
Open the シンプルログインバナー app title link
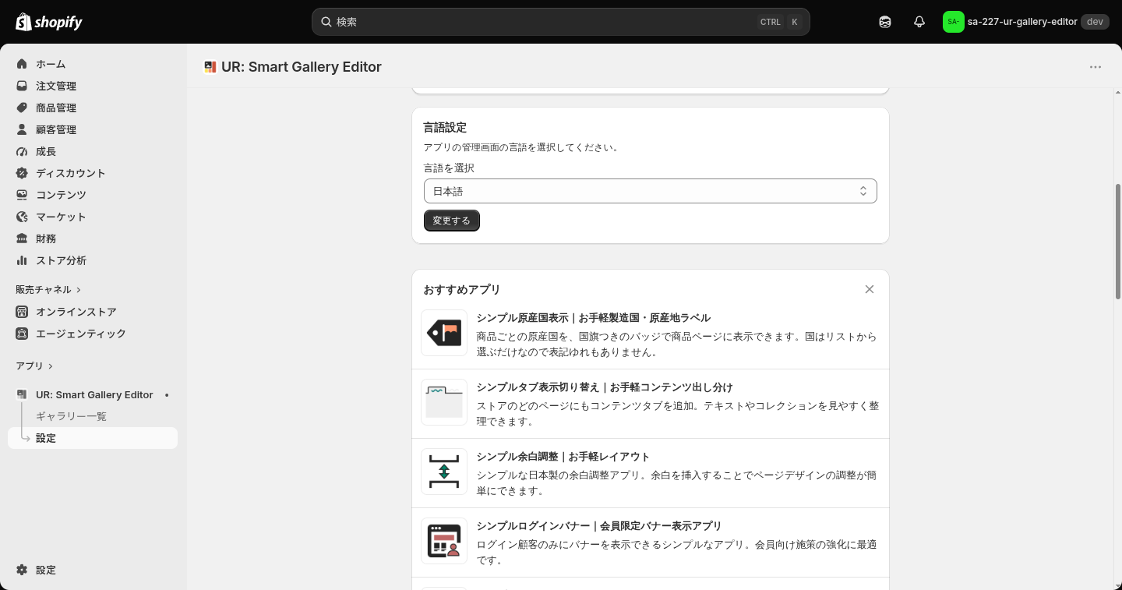[599, 526]
